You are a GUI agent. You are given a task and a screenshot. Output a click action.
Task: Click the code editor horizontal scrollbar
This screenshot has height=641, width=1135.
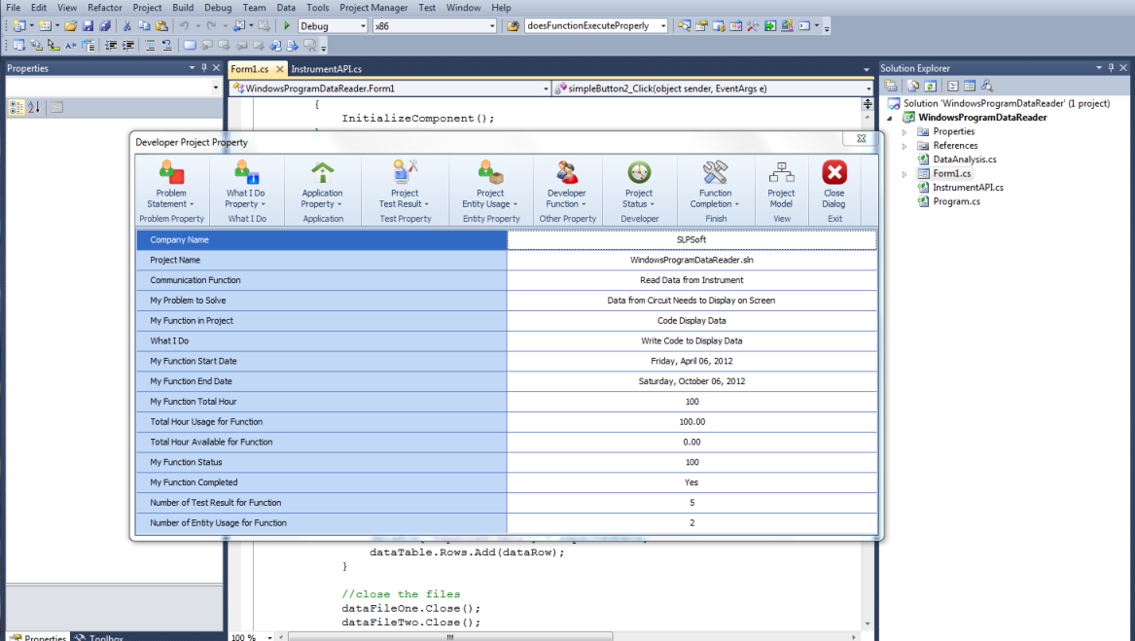point(450,637)
